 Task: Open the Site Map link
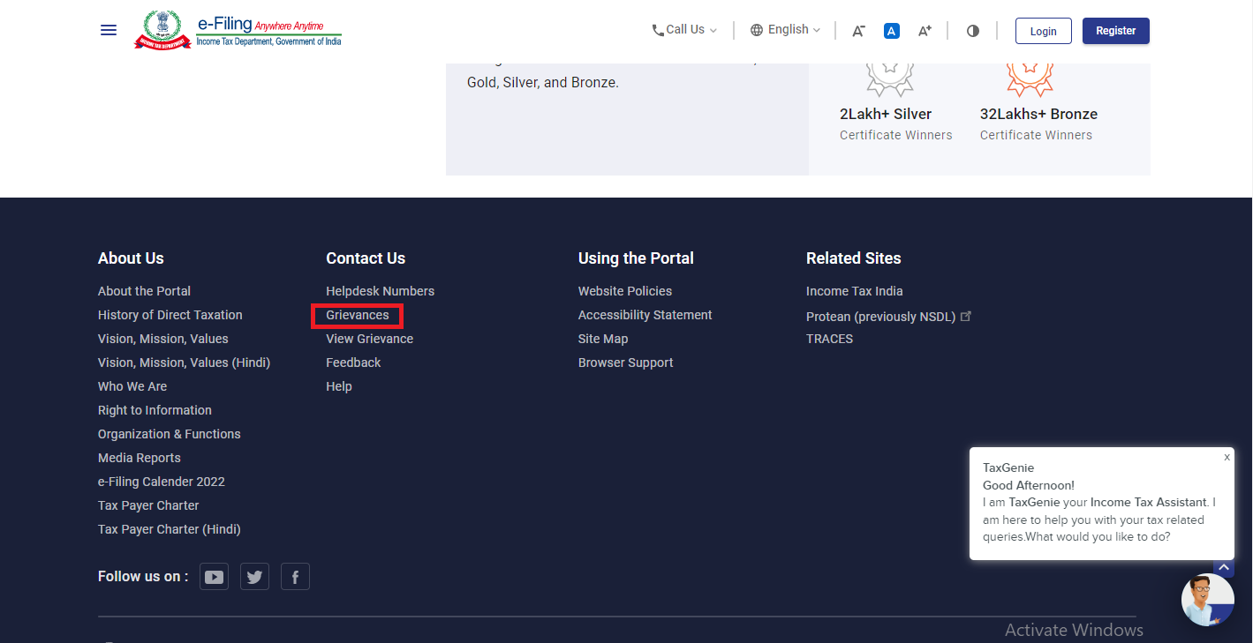tap(603, 339)
